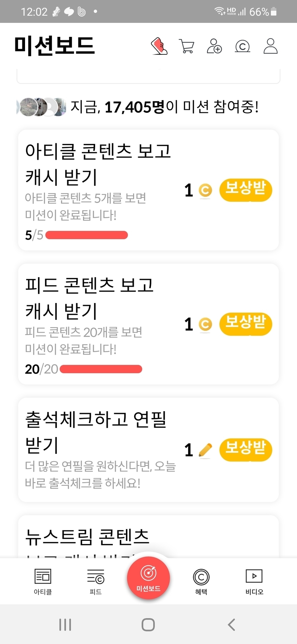Tap the participant avatars thumbnail group
Screen dimensions: 297x644
point(42,107)
